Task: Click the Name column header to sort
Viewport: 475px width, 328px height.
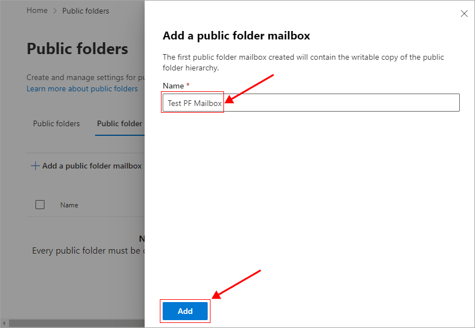Action: [69, 205]
